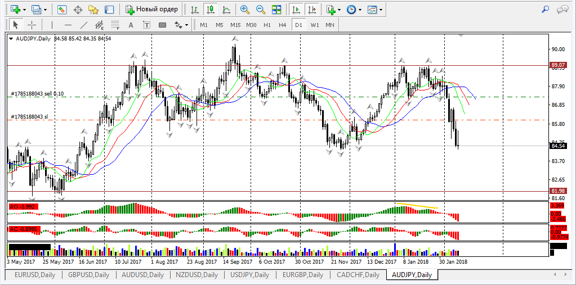
Task: Expand the arrows tool dropdown arrow
Action: click(186, 25)
